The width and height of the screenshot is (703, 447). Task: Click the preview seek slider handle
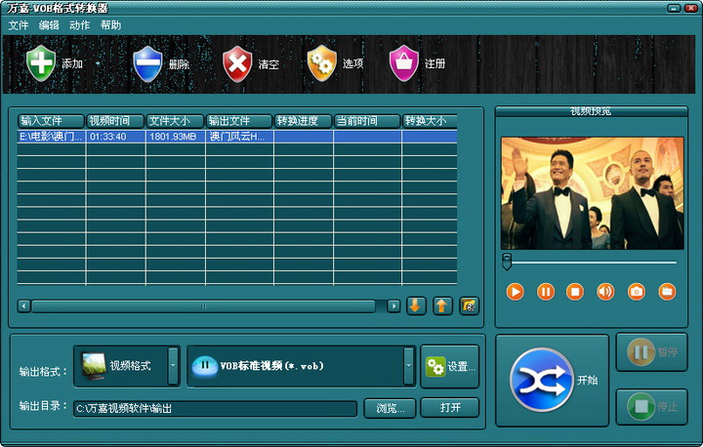click(x=507, y=262)
